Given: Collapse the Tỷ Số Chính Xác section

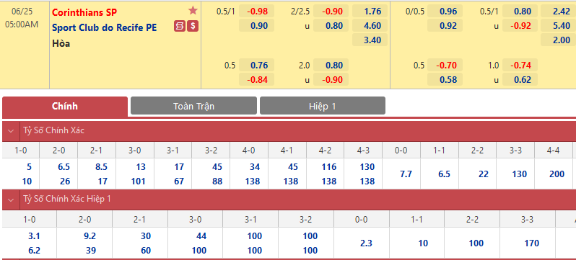Looking at the screenshot, I should [x=11, y=130].
